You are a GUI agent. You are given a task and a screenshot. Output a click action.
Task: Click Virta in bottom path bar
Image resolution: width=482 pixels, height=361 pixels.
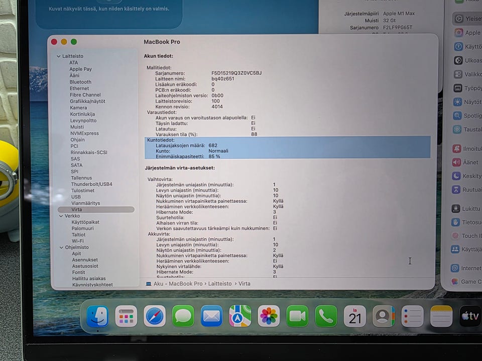245,284
